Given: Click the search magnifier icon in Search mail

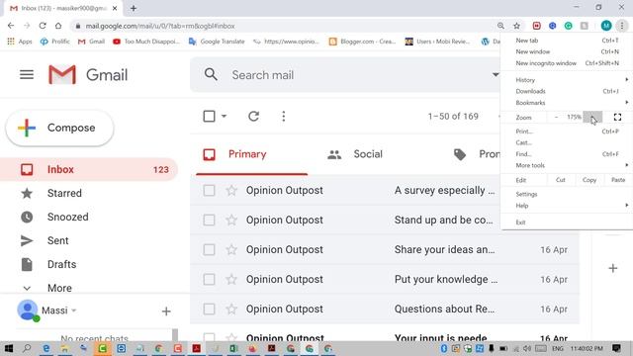Looking at the screenshot, I should (x=211, y=75).
